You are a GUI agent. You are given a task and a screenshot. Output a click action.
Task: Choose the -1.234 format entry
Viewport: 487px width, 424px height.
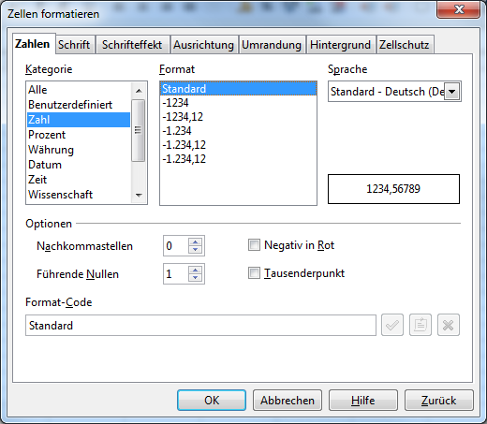[x=238, y=131]
